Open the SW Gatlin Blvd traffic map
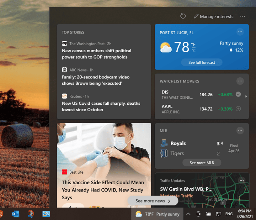 tap(202, 190)
